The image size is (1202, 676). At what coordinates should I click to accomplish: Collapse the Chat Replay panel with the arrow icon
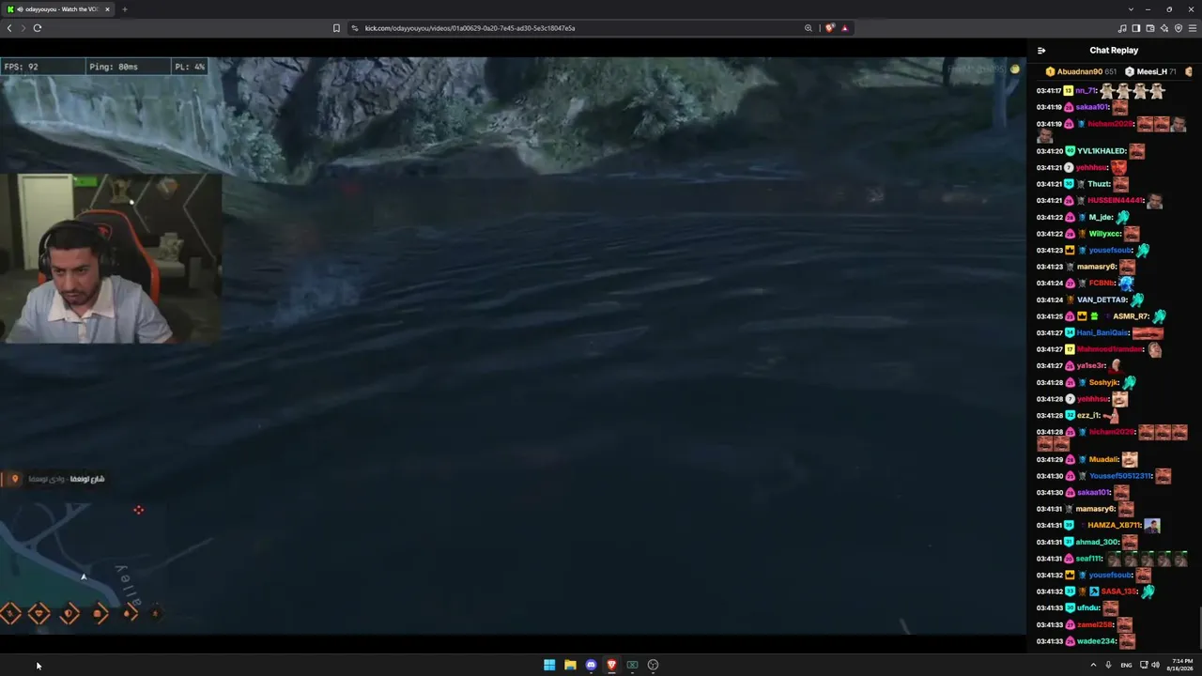[x=1041, y=51]
